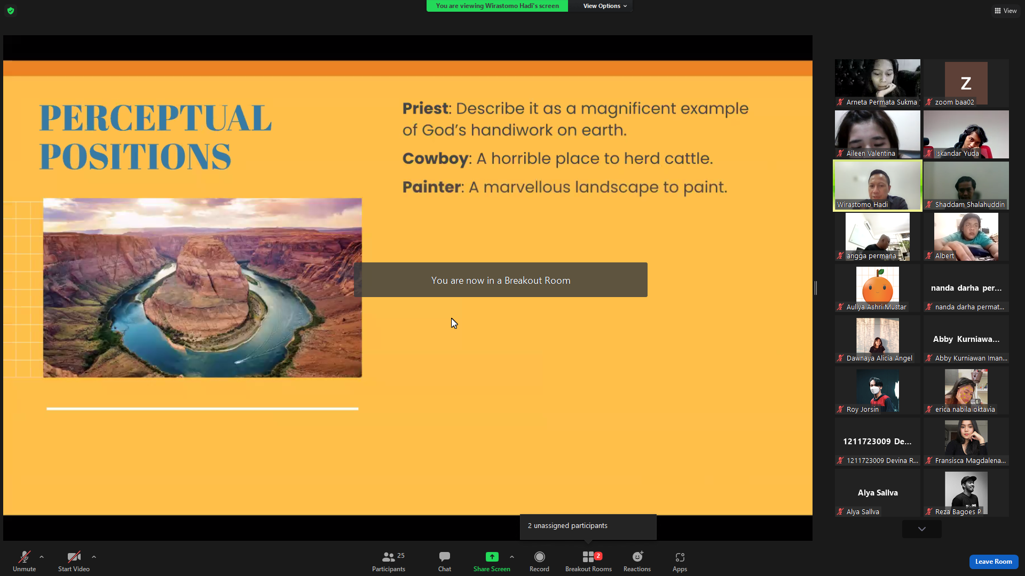Click the '2 unassigned participants' tooltip
Image resolution: width=1025 pixels, height=576 pixels.
point(588,526)
